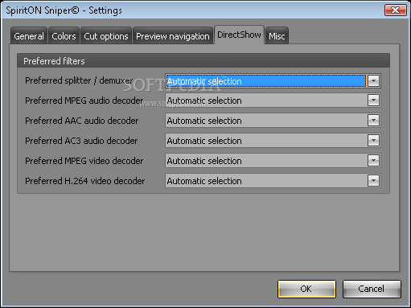The image size is (411, 308).
Task: Open the Preferred AC3 audio decoder dropdown arrow
Action: (373, 141)
